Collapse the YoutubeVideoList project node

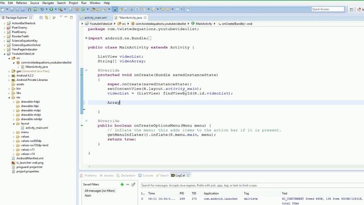pos(5,54)
